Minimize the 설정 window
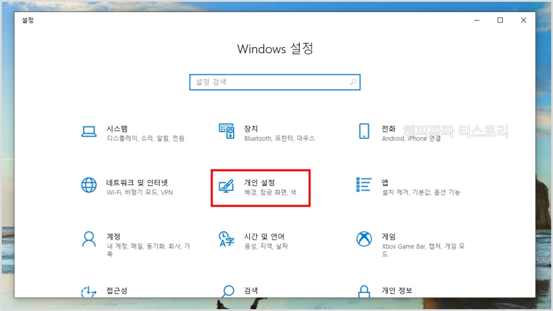This screenshot has width=553, height=311. 477,21
